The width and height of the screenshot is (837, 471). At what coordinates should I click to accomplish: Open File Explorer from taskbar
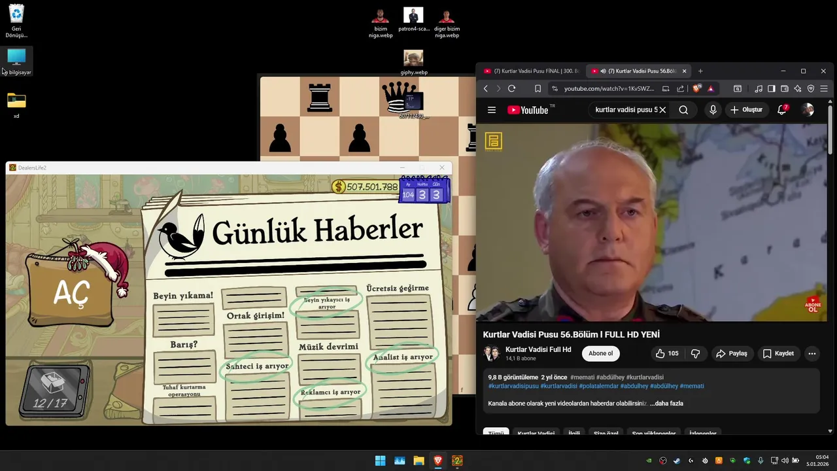tap(418, 461)
